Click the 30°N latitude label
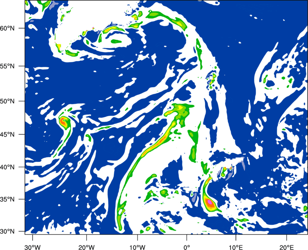This screenshot has height=250, width=308. [7, 232]
